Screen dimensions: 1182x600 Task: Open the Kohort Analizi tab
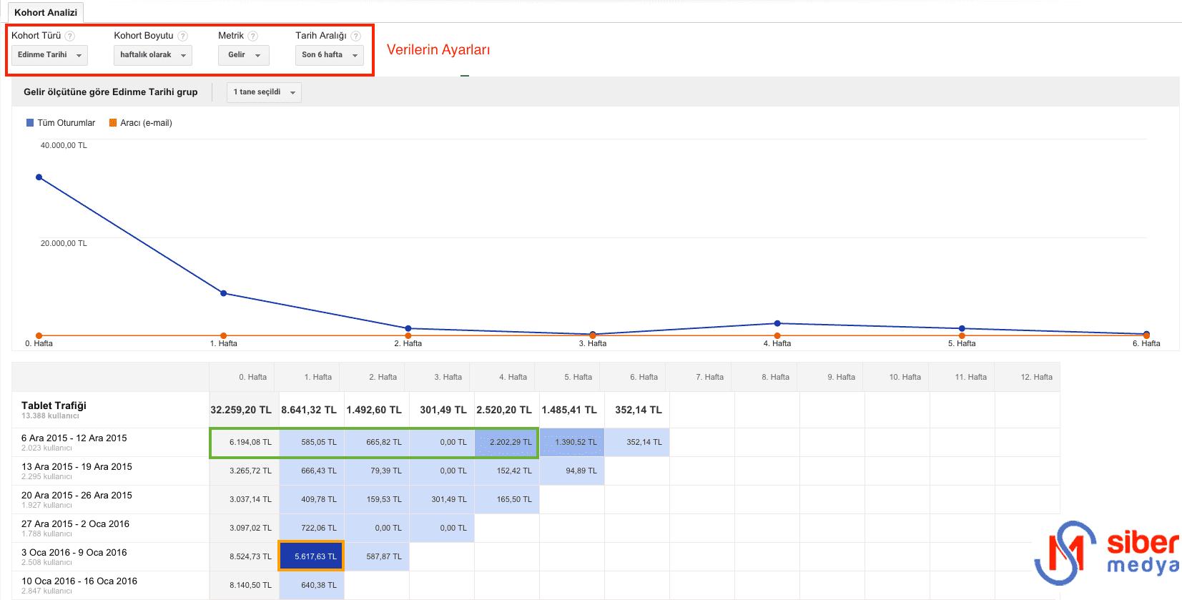click(46, 12)
